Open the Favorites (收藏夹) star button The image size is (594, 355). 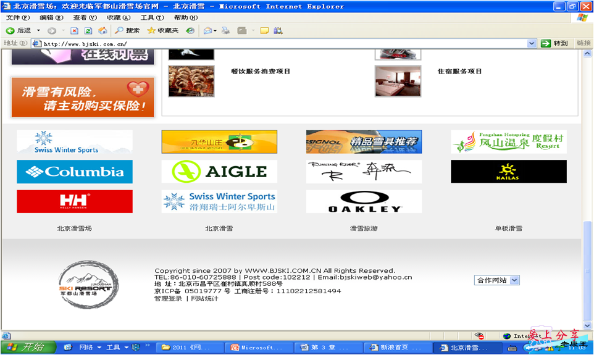pyautogui.click(x=163, y=31)
